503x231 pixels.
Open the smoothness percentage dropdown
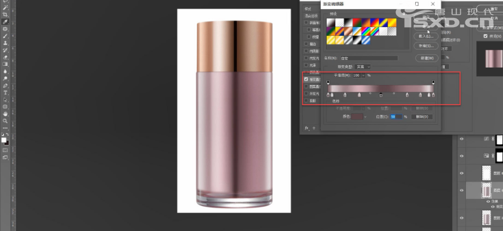tap(363, 76)
